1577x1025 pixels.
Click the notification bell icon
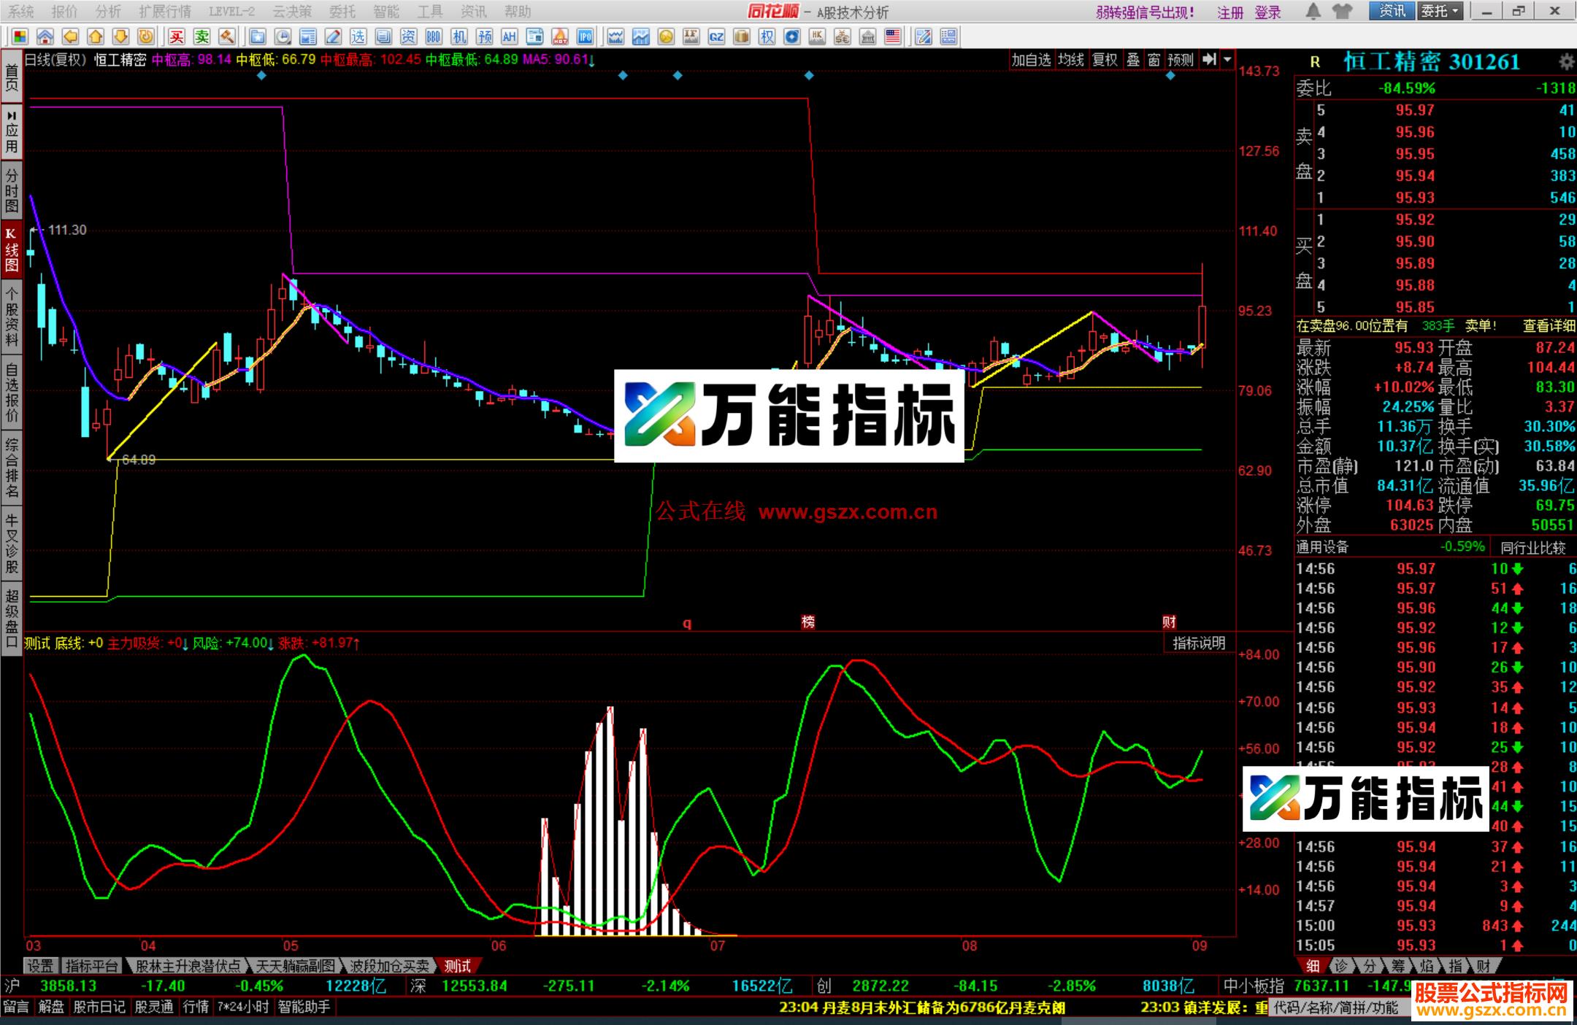click(x=1313, y=11)
